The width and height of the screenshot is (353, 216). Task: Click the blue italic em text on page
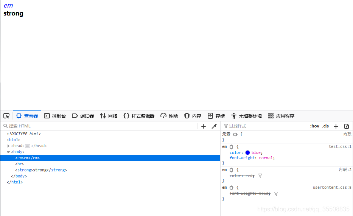(x=8, y=5)
